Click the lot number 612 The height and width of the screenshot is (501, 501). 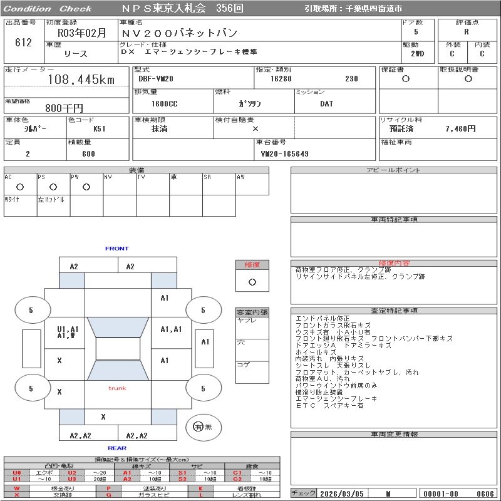[23, 43]
